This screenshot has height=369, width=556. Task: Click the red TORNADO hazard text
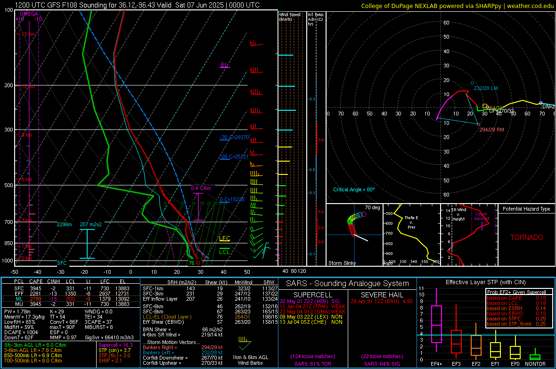pyautogui.click(x=527, y=238)
